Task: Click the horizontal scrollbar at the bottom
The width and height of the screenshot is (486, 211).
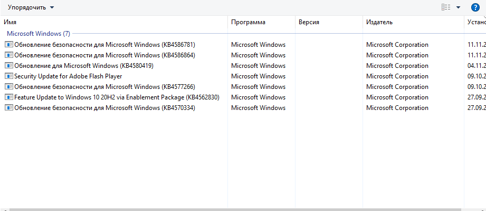Action: tap(235, 210)
